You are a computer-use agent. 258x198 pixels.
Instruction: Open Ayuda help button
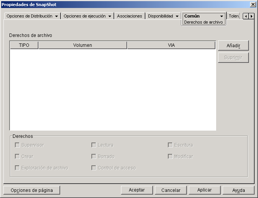239,190
